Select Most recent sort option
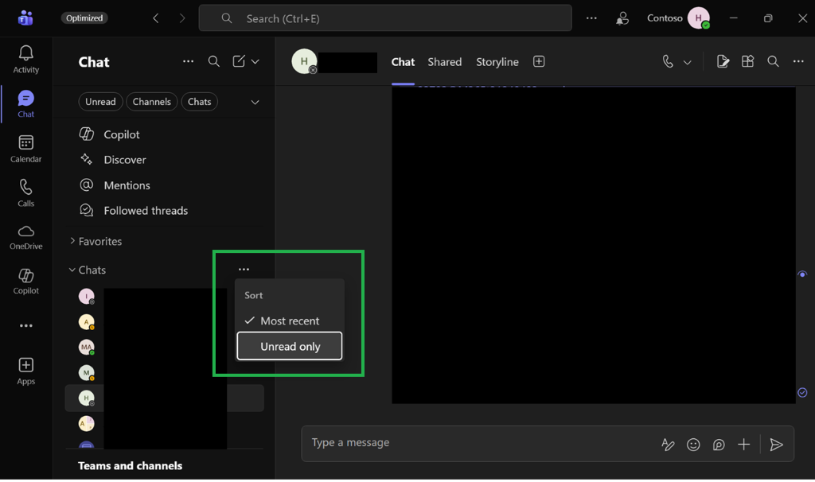The height and width of the screenshot is (482, 815). point(290,321)
